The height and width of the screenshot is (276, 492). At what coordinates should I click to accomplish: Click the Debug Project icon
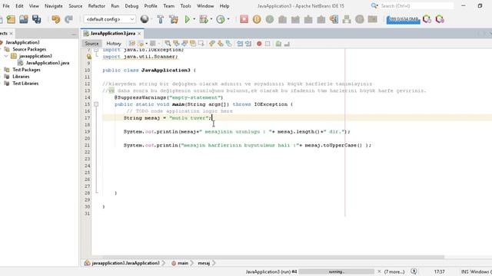(204, 19)
